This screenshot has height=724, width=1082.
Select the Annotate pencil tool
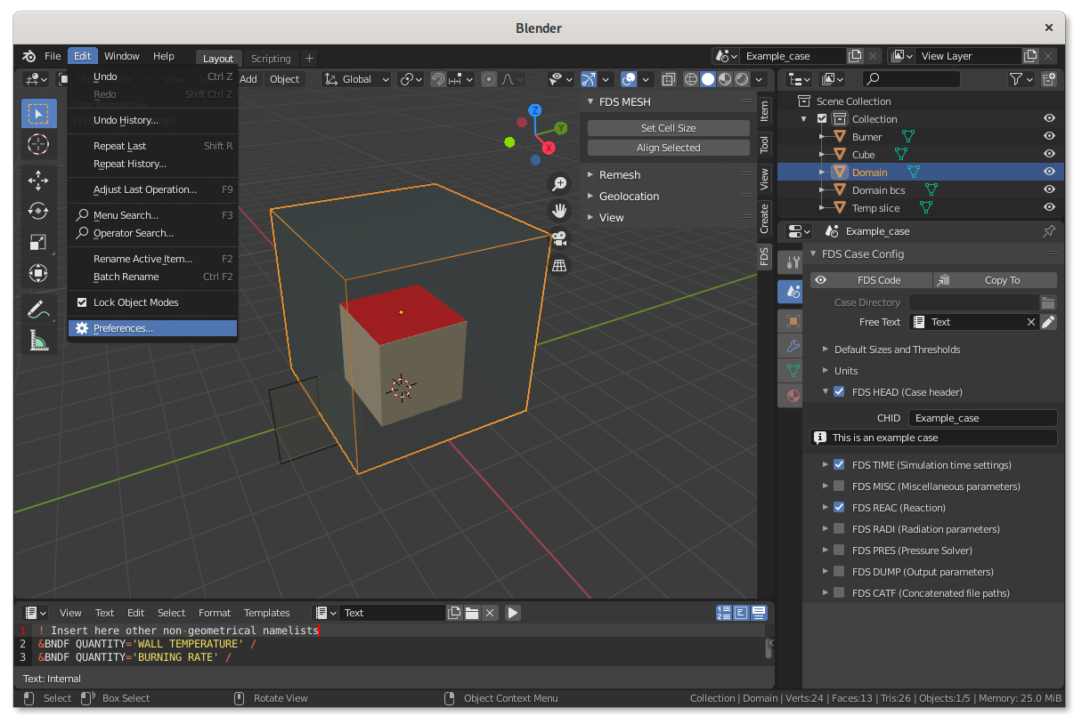(x=38, y=310)
